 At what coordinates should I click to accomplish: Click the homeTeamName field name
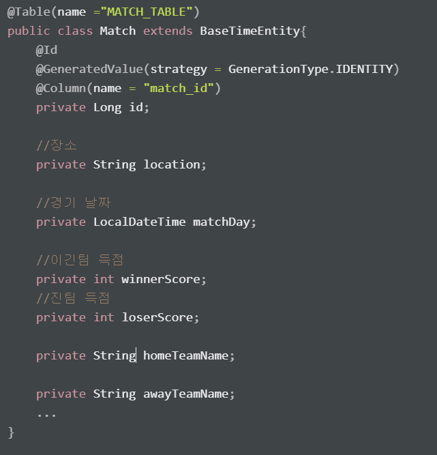click(x=186, y=356)
